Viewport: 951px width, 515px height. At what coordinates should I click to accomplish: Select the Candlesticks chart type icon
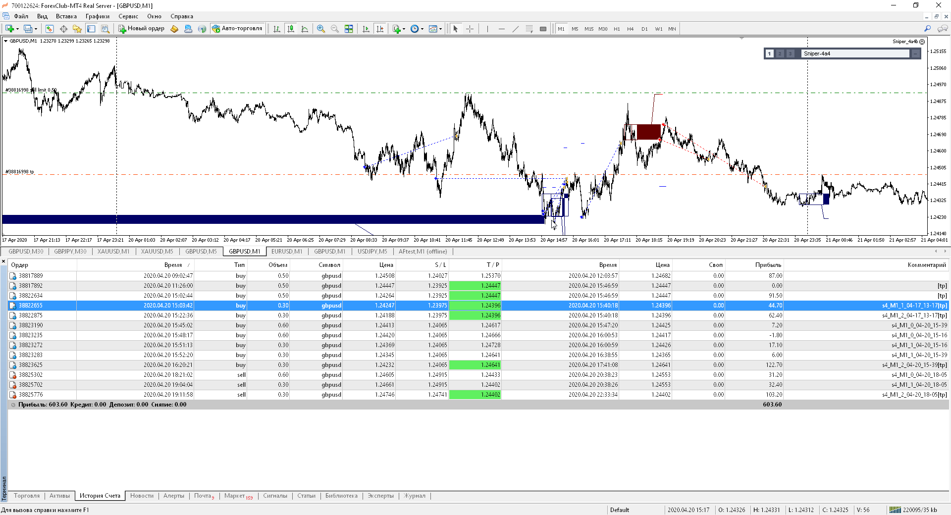[291, 29]
